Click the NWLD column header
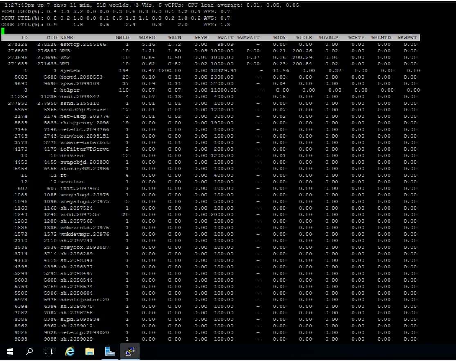 (122, 38)
